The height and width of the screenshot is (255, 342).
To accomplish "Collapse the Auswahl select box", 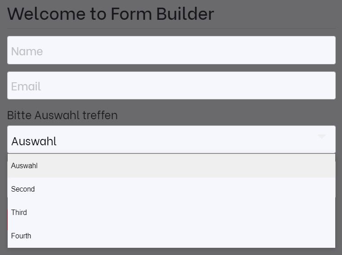I will pyautogui.click(x=171, y=140).
